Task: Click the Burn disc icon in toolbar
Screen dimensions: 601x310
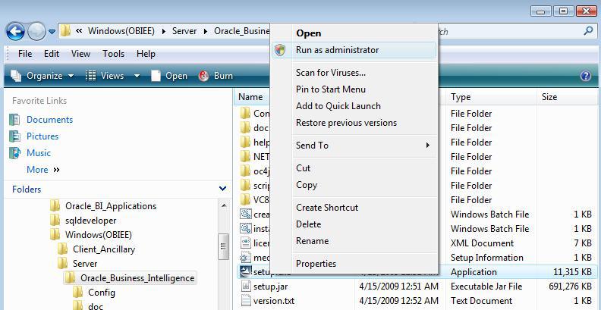Action: tap(204, 76)
